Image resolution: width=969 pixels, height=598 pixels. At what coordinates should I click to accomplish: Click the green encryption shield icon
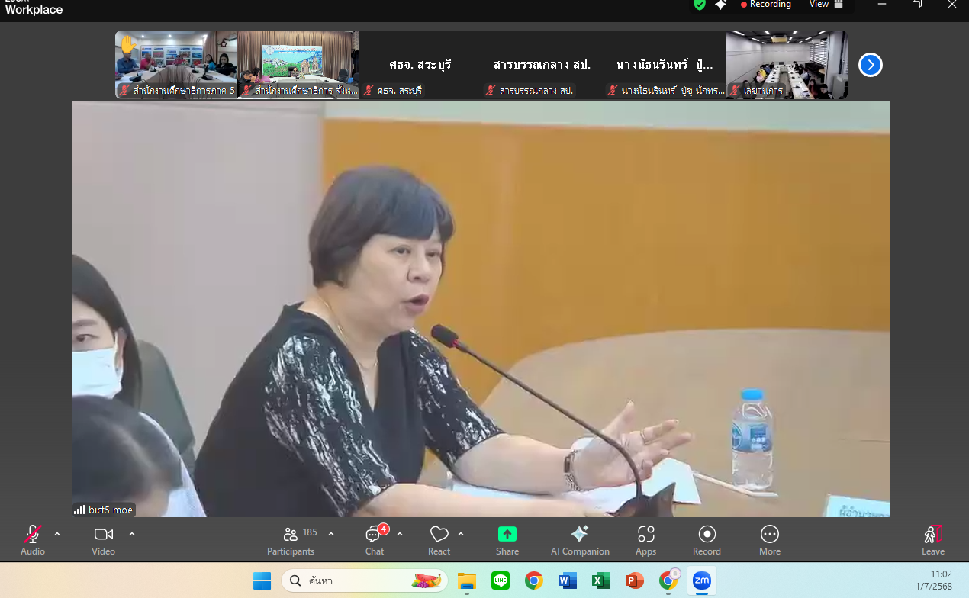pyautogui.click(x=700, y=5)
